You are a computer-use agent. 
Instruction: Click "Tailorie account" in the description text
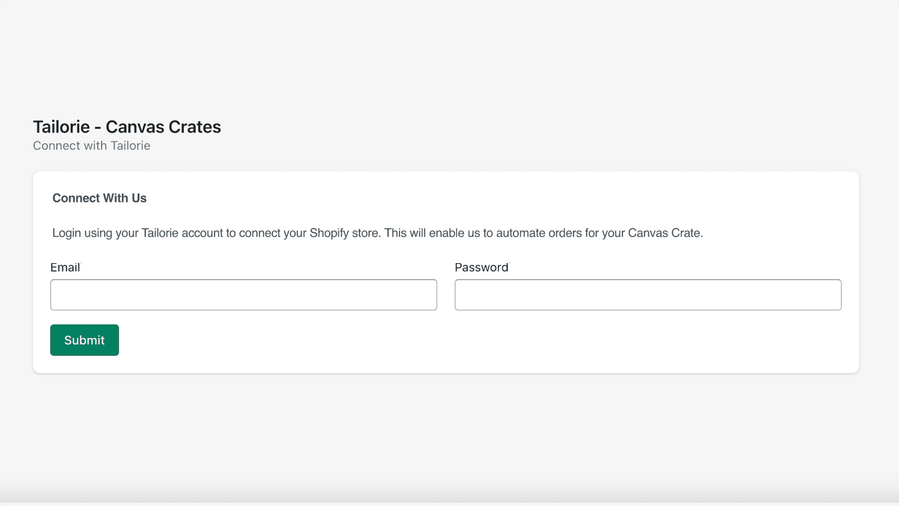pyautogui.click(x=182, y=233)
